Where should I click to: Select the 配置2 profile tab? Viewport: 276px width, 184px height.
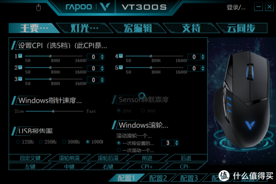tap(158, 178)
